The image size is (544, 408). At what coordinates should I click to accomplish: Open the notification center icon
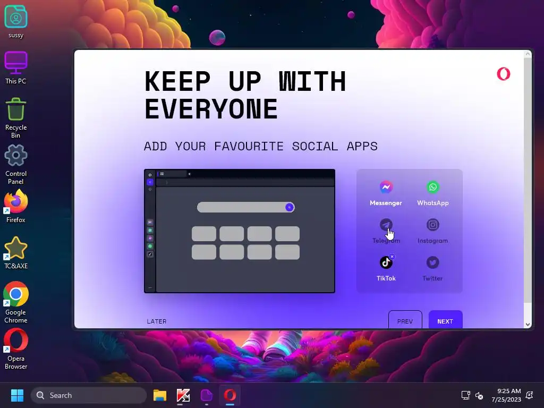[530, 395]
